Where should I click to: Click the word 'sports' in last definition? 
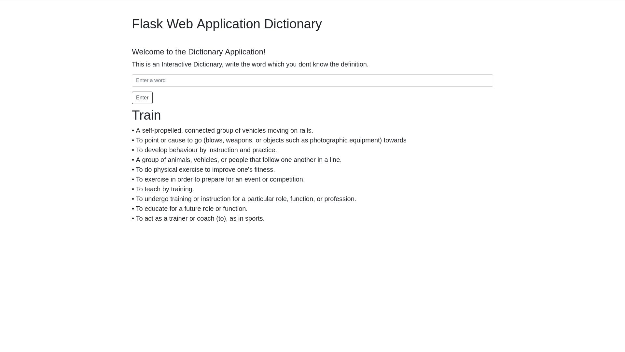254,219
